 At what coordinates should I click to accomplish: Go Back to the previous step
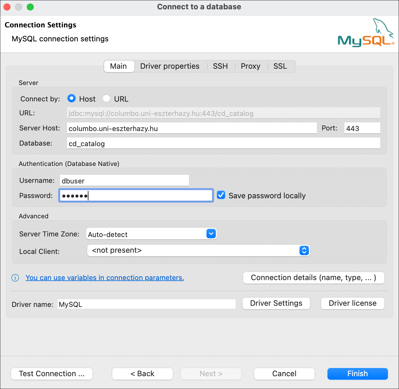coord(142,374)
